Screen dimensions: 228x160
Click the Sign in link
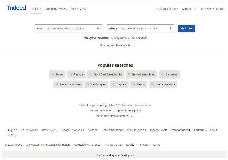(187, 9)
